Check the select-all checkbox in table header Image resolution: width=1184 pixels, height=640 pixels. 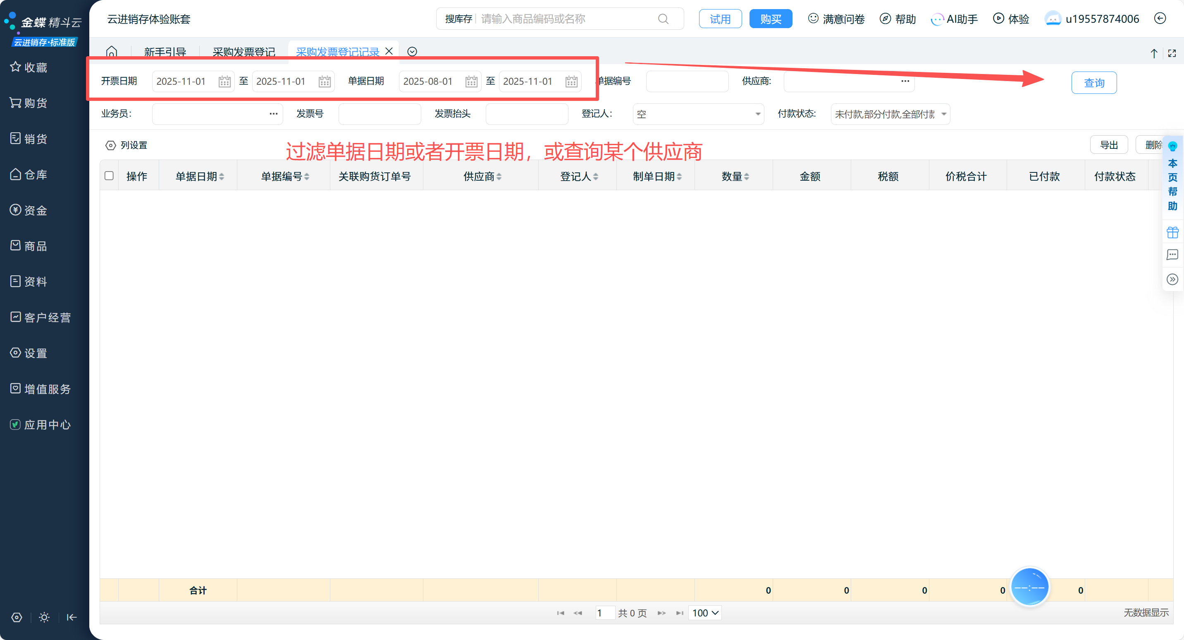point(109,176)
